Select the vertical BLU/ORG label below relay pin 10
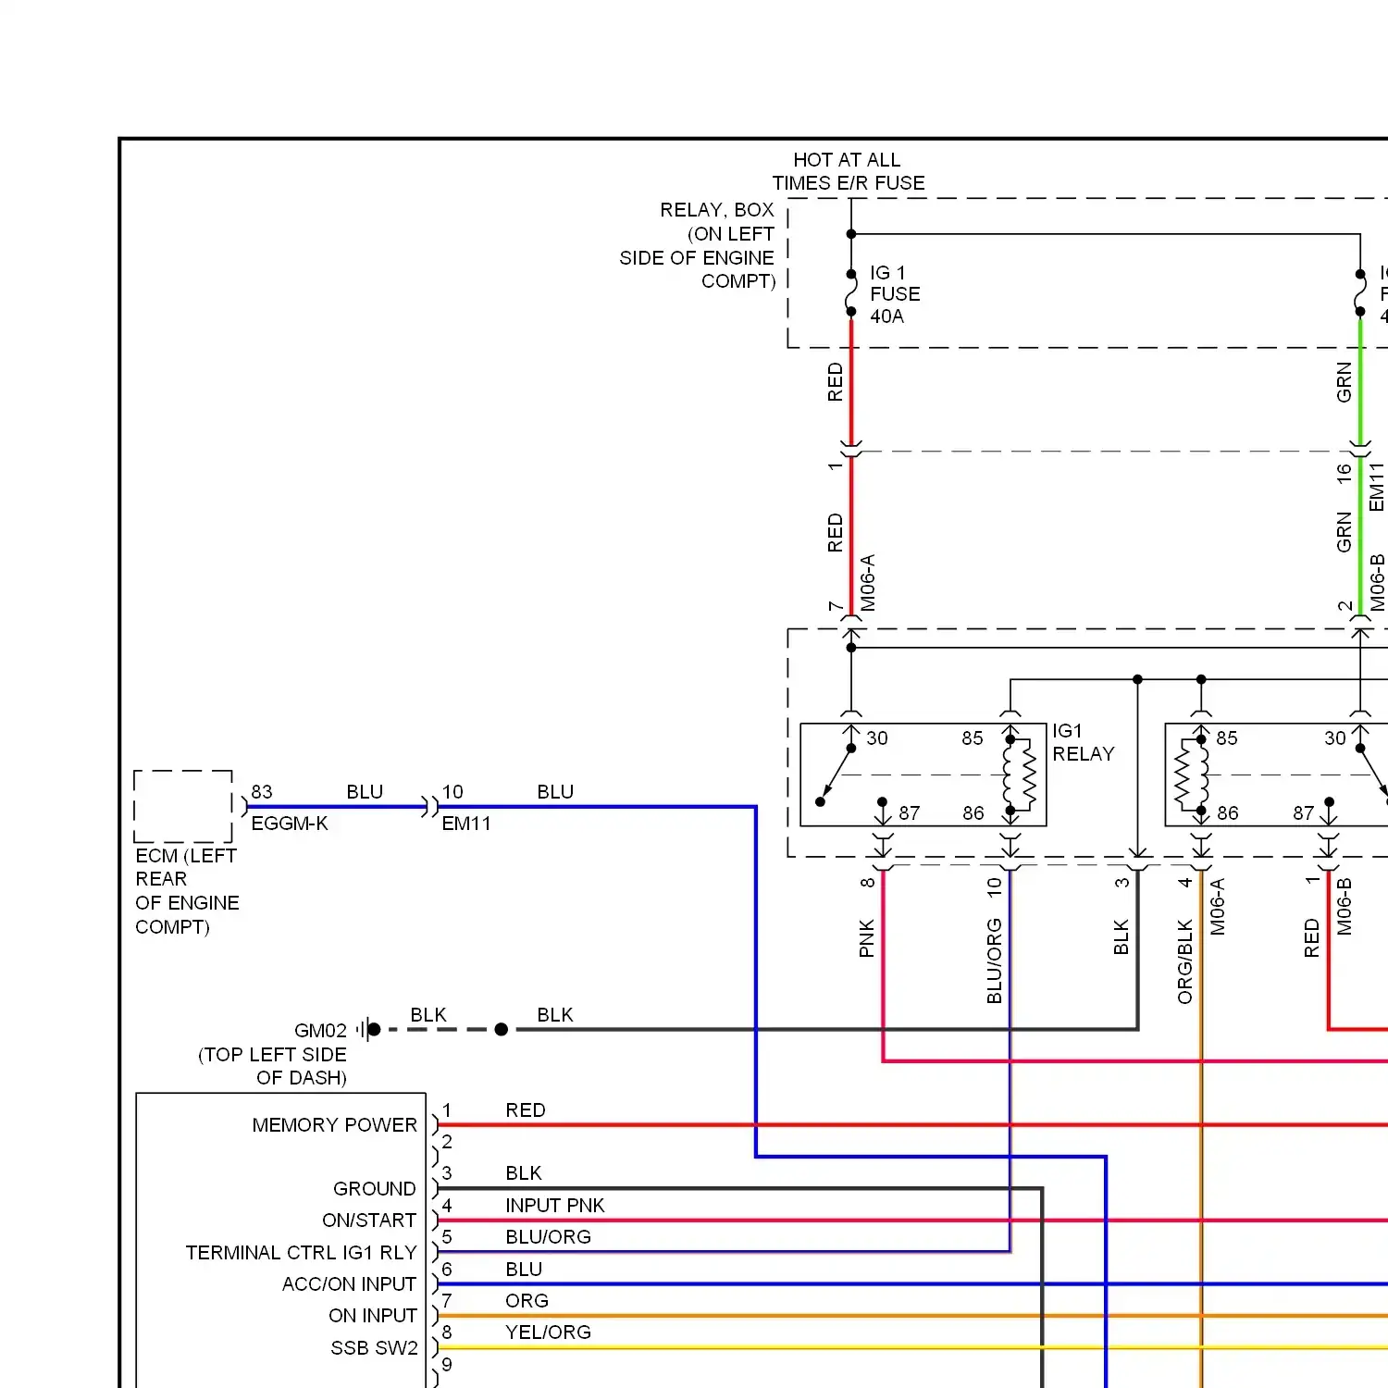Image resolution: width=1388 pixels, height=1388 pixels. click(x=995, y=960)
